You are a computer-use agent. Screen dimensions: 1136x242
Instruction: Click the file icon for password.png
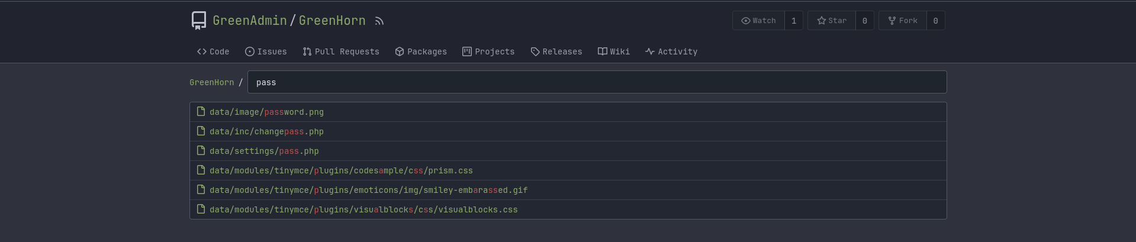tap(201, 112)
